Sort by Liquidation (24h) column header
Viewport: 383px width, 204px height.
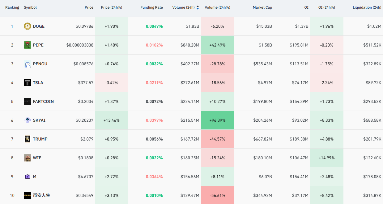pyautogui.click(x=367, y=7)
